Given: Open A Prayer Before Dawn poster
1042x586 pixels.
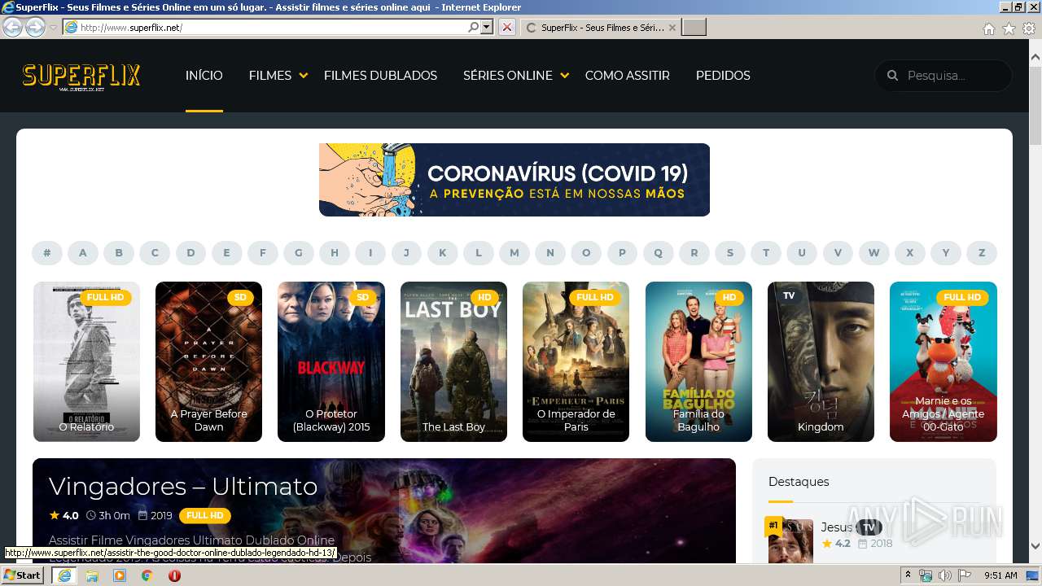Looking at the screenshot, I should [208, 361].
